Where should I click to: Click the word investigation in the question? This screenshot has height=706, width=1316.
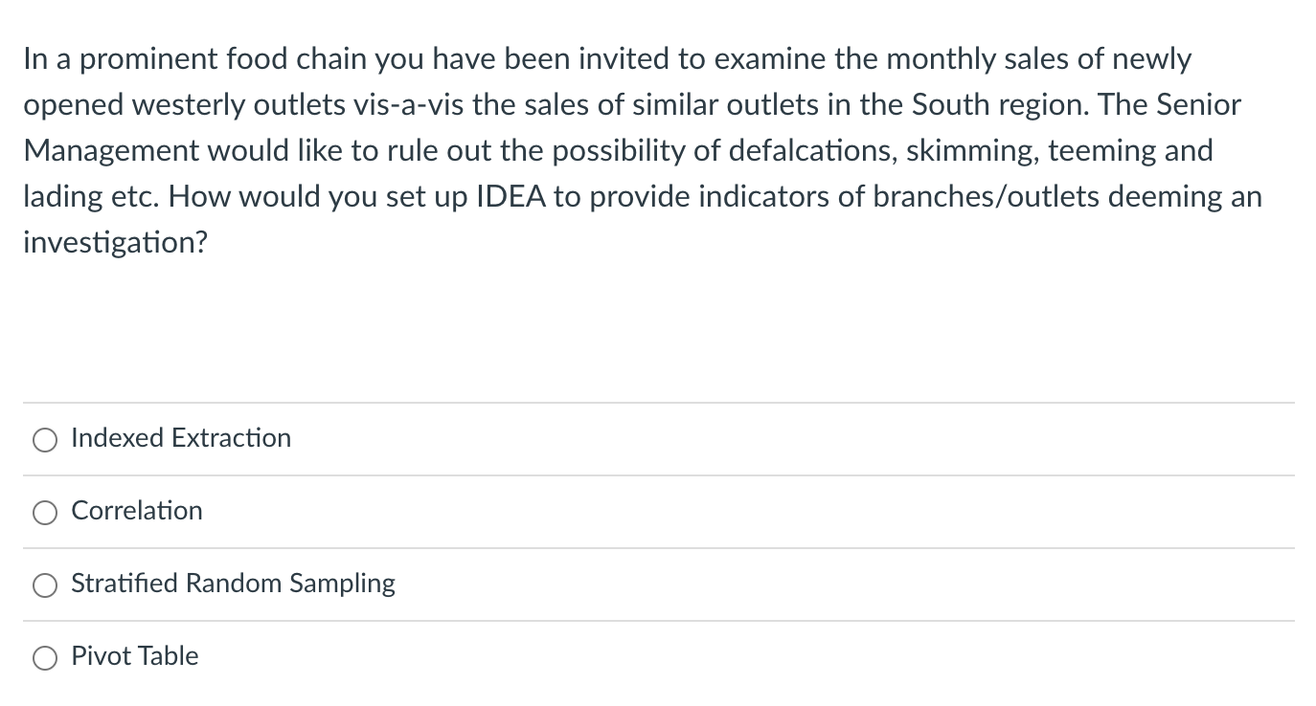pos(115,242)
